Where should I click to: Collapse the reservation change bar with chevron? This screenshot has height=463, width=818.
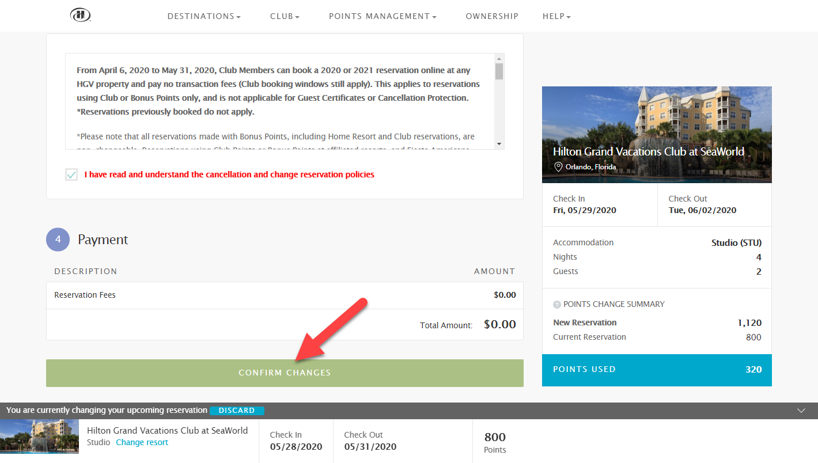(x=801, y=411)
